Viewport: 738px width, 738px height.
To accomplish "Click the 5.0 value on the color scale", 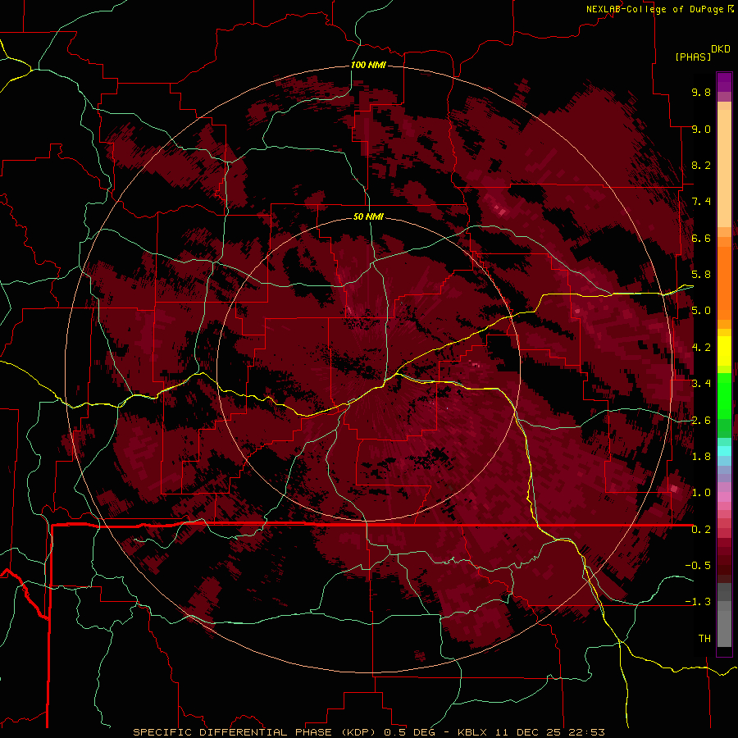I will (701, 311).
